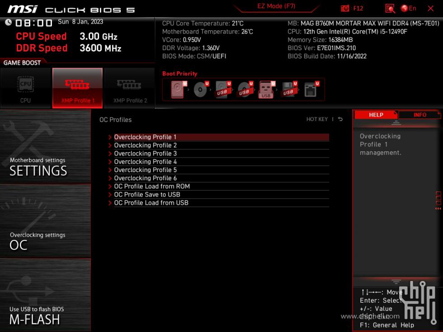Open the search tool in the title bar
Viewport: 443px width, 332px height.
pyautogui.click(x=389, y=8)
